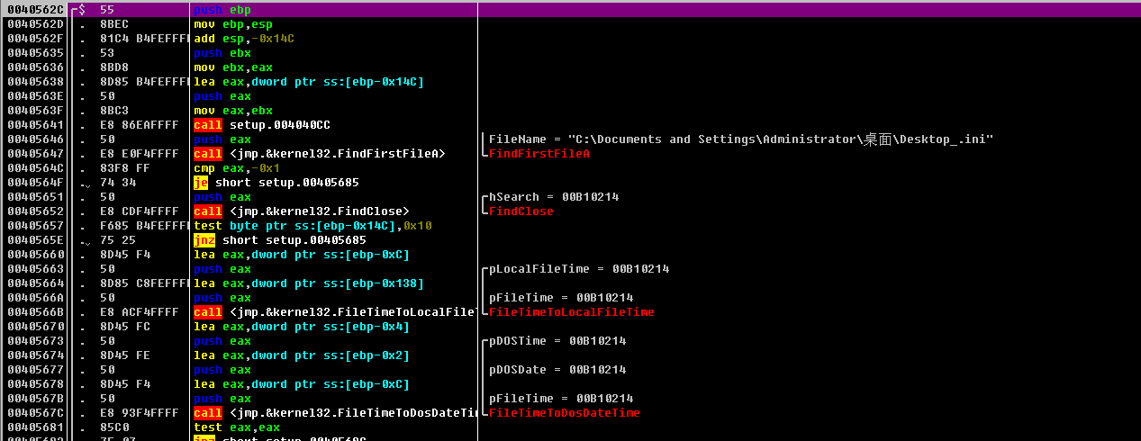The image size is (1141, 441).
Task: Select the highlighted address 0040562C row
Action: point(570,9)
